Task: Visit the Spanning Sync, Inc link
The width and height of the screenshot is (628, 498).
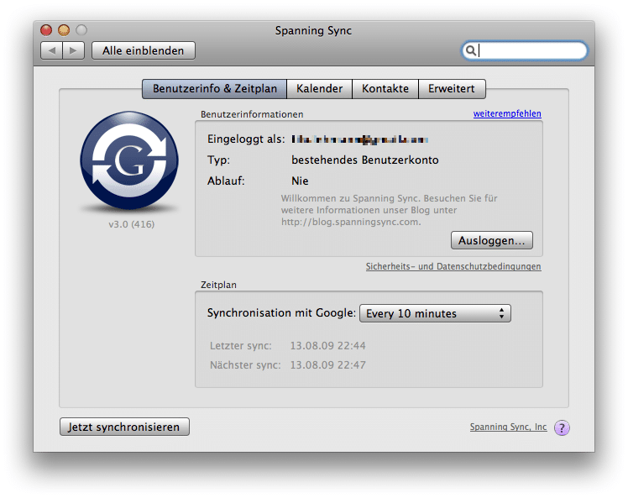Action: tap(508, 427)
